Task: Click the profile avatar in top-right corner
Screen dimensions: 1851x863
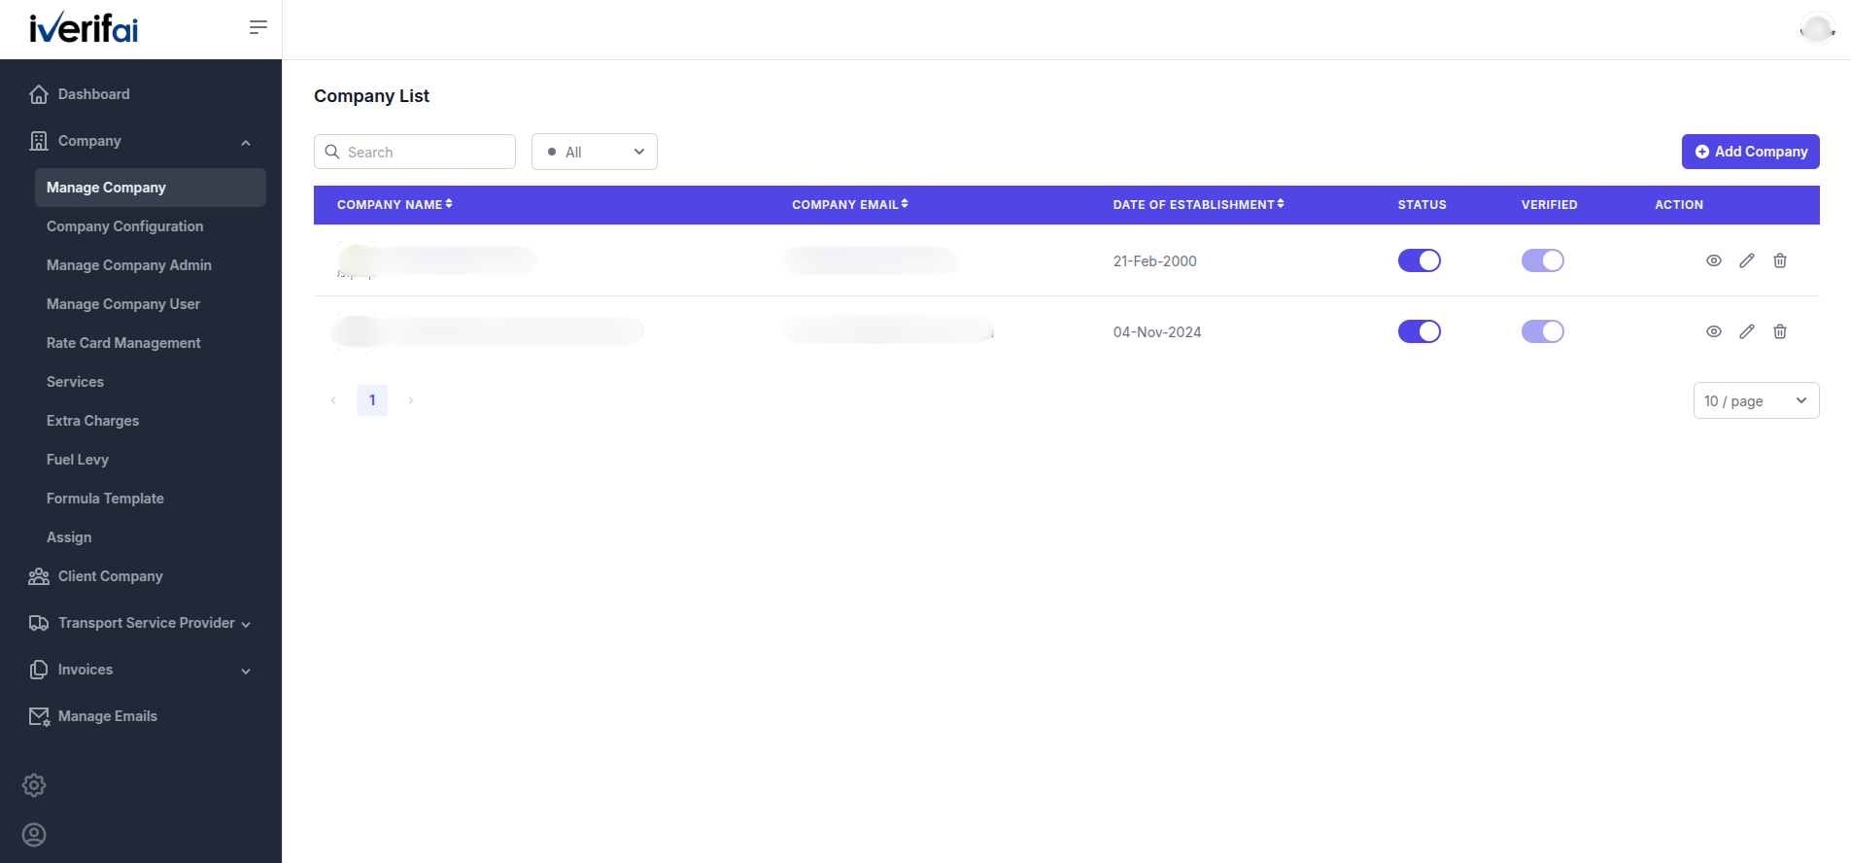Action: pos(1816,29)
